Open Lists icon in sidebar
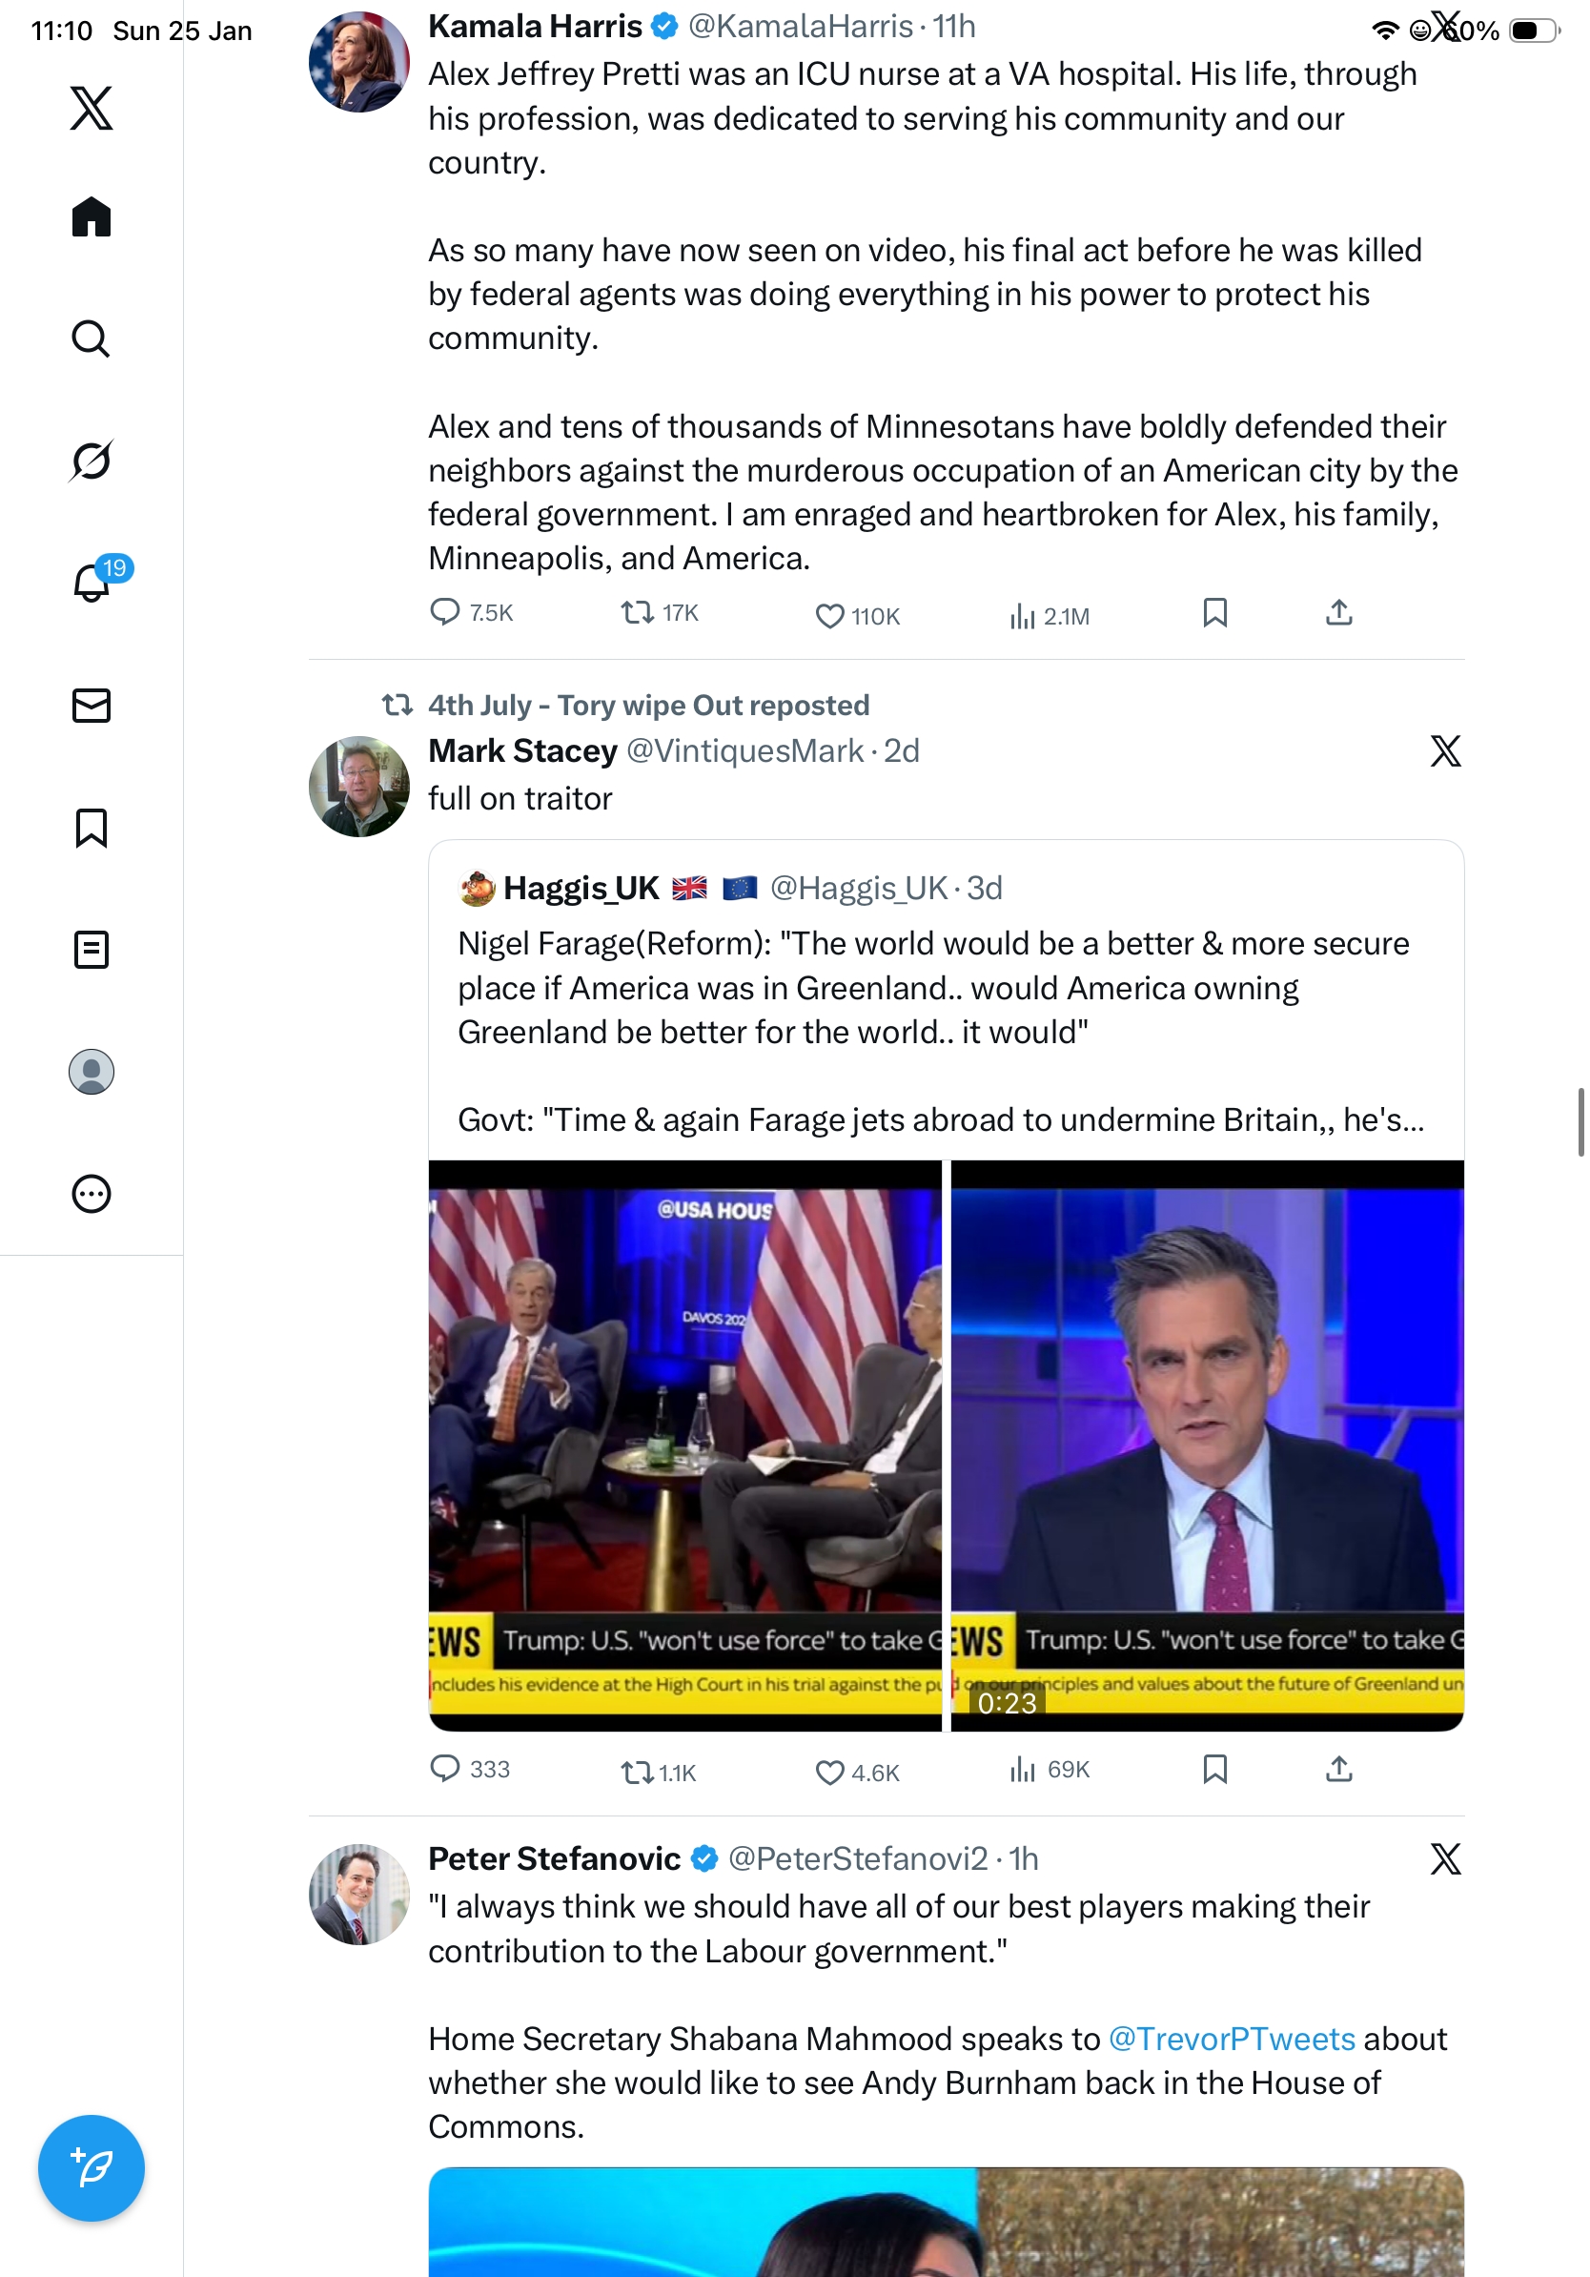The width and height of the screenshot is (1590, 2277). tap(92, 949)
